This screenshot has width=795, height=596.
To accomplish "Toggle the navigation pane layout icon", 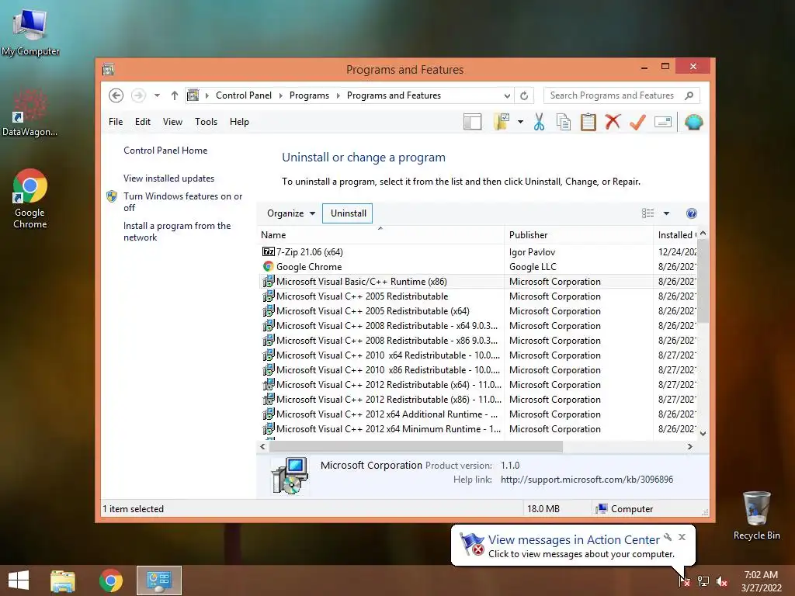I will [x=472, y=122].
